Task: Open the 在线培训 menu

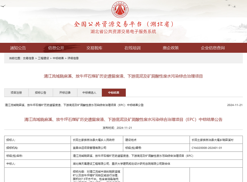Action: coord(133,48)
